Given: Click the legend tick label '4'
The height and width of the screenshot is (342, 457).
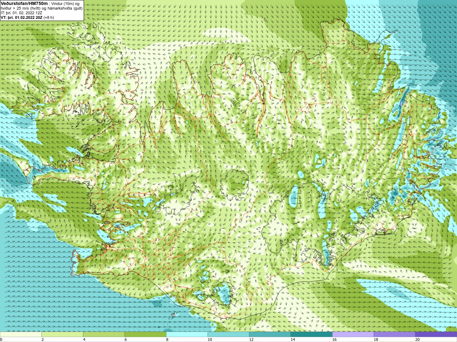Looking at the screenshot, I should point(84,340).
